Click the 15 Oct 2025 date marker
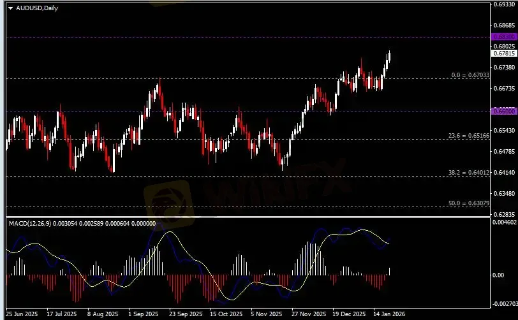The height and width of the screenshot is (320, 518). point(226,314)
